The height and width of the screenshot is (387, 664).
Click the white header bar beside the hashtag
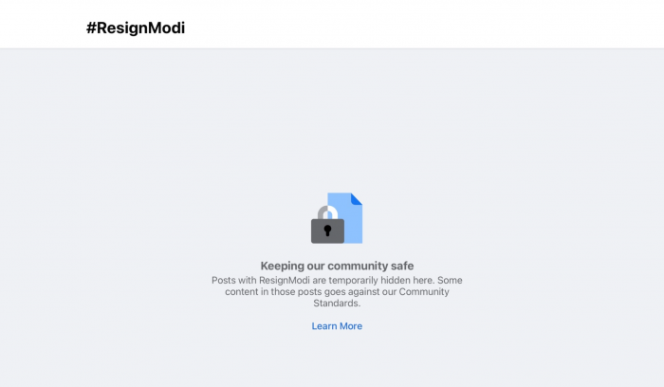pos(427,25)
